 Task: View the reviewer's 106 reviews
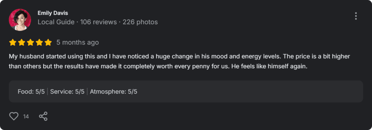tap(98, 22)
